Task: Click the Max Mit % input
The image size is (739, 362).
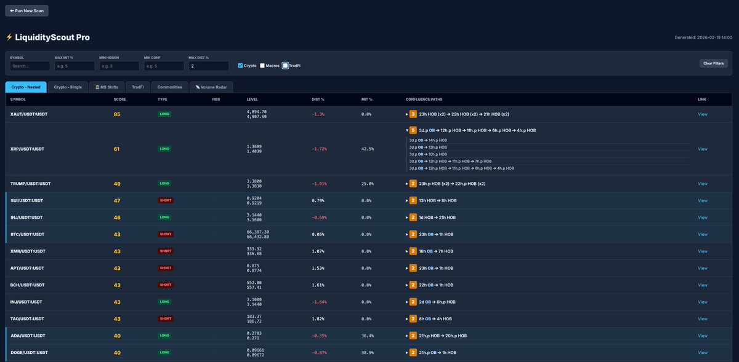Action: (x=75, y=66)
